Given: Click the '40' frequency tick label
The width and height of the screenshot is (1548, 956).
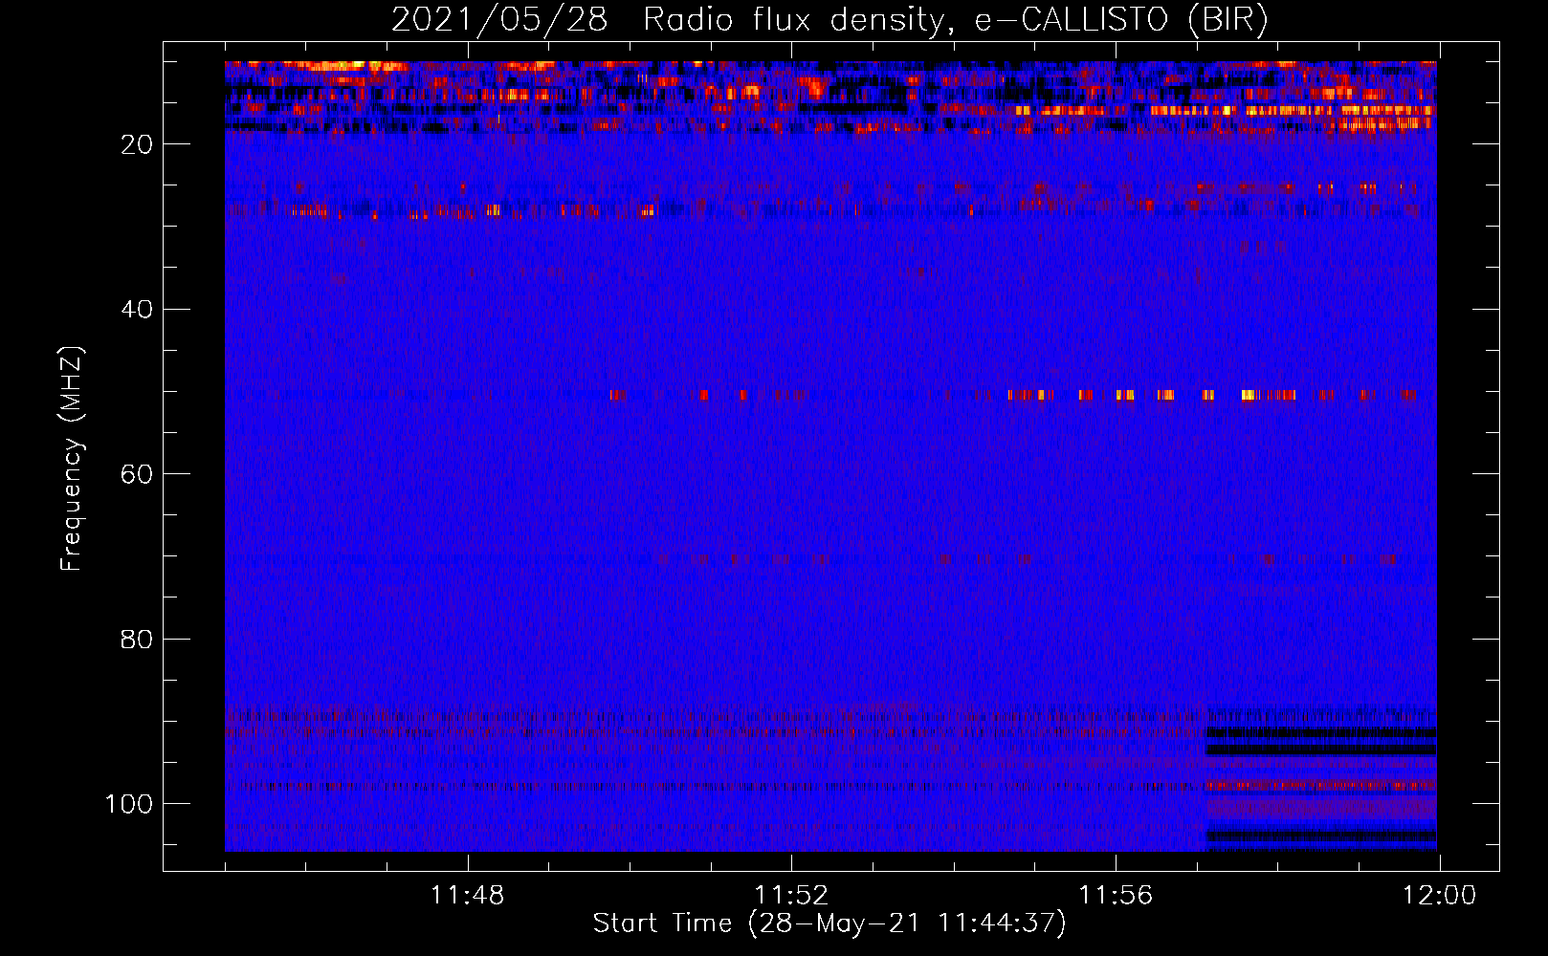Looking at the screenshot, I should (137, 310).
